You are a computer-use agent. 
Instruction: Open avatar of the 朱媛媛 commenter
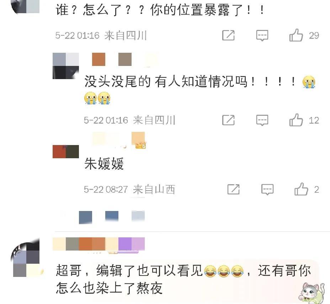(x=66, y=151)
